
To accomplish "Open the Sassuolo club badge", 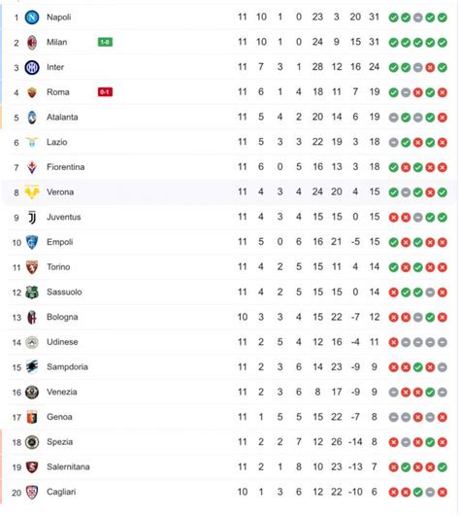I will click(32, 292).
